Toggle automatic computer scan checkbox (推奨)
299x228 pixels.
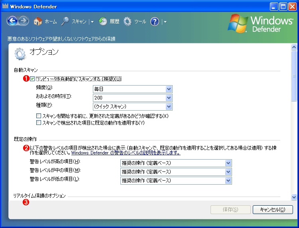[x=32, y=79]
